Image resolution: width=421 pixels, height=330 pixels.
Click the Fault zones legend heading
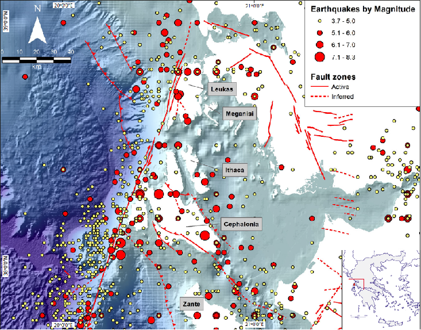(x=333, y=76)
